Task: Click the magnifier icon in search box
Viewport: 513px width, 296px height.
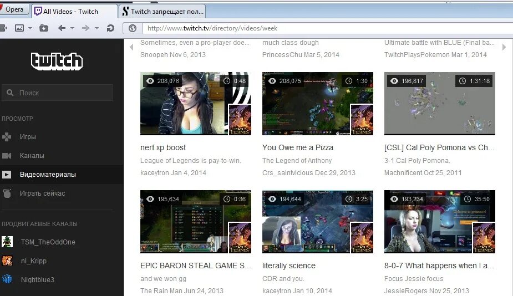Action: pos(10,93)
